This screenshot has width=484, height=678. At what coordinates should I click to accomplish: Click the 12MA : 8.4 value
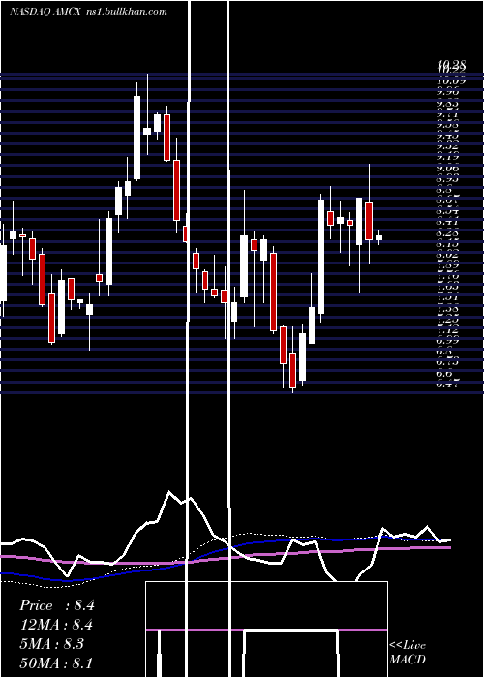pyautogui.click(x=56, y=625)
